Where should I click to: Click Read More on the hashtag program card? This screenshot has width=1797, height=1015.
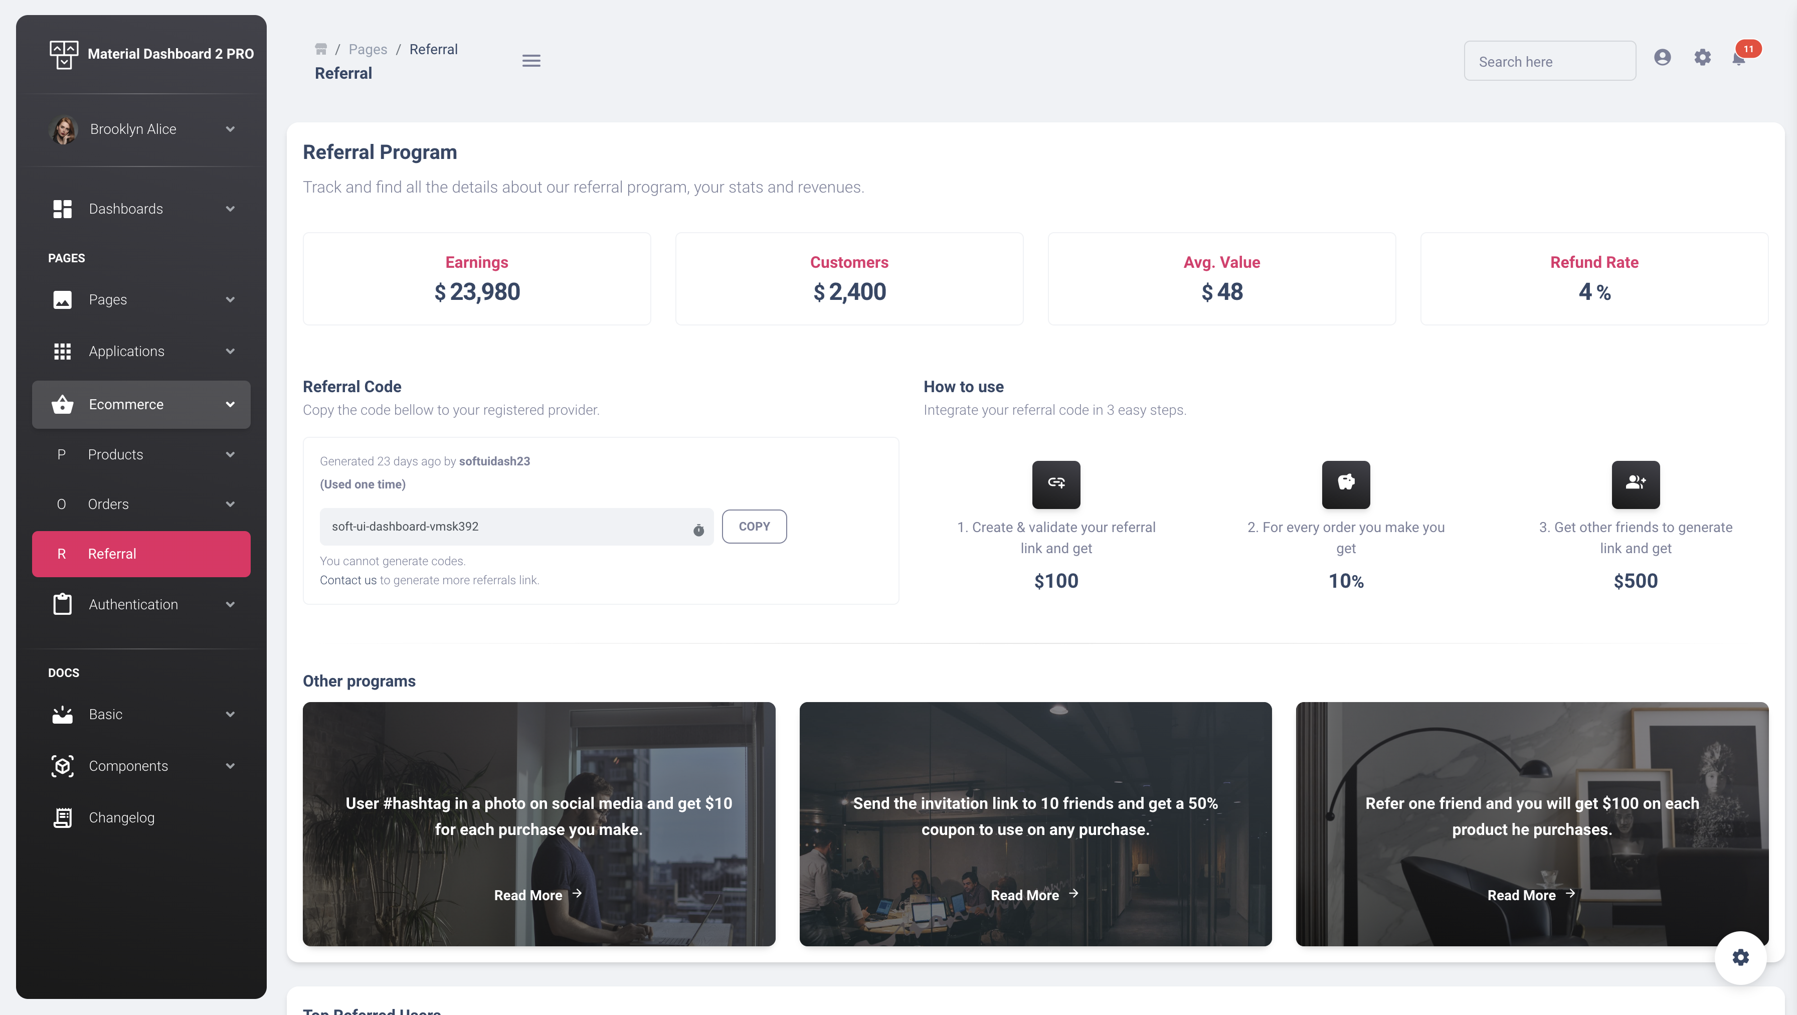(537, 895)
